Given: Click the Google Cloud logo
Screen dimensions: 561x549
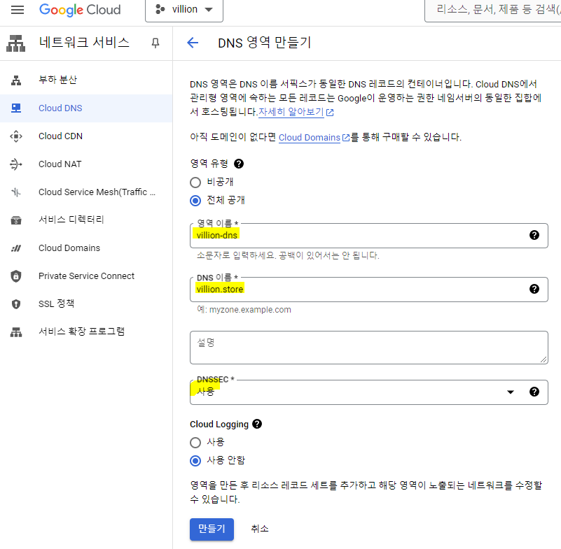Looking at the screenshot, I should pyautogui.click(x=80, y=10).
